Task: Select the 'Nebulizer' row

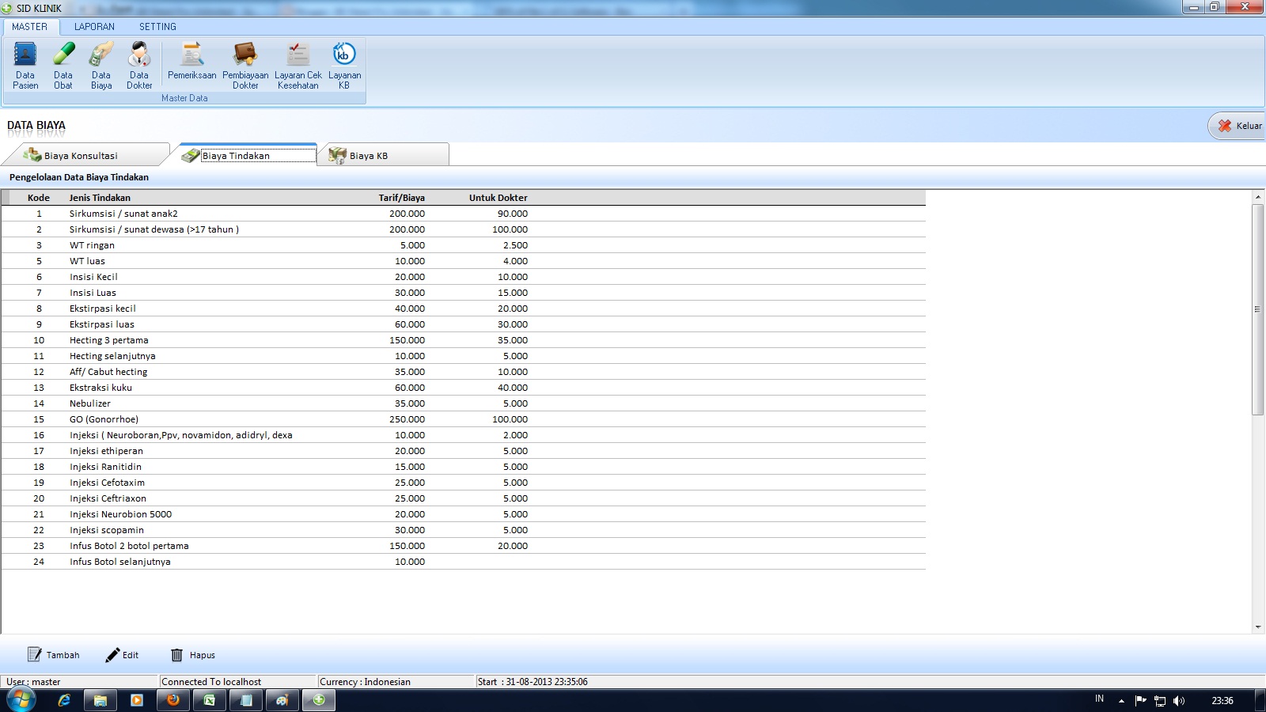Action: 463,403
